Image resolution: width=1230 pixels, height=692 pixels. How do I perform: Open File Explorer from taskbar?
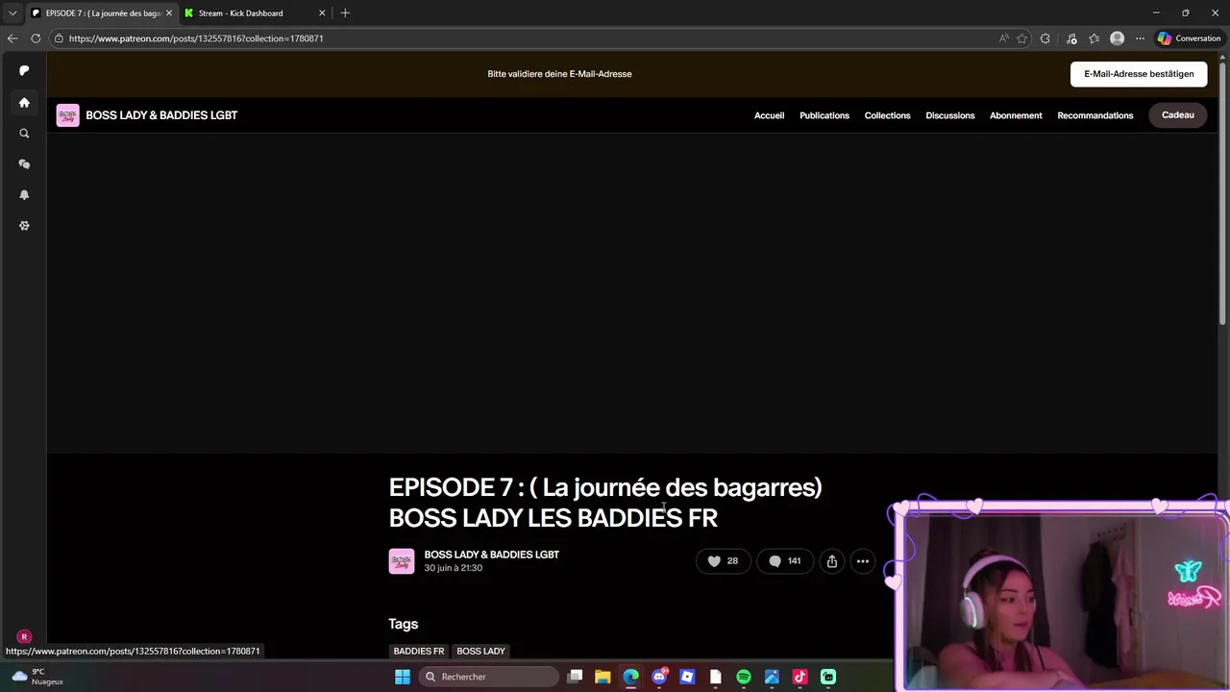(x=603, y=677)
